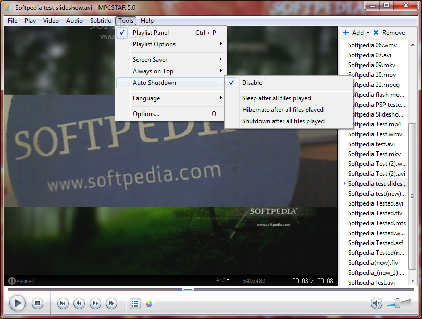Select Softpedia Test (2).avi in playlist

[377, 174]
